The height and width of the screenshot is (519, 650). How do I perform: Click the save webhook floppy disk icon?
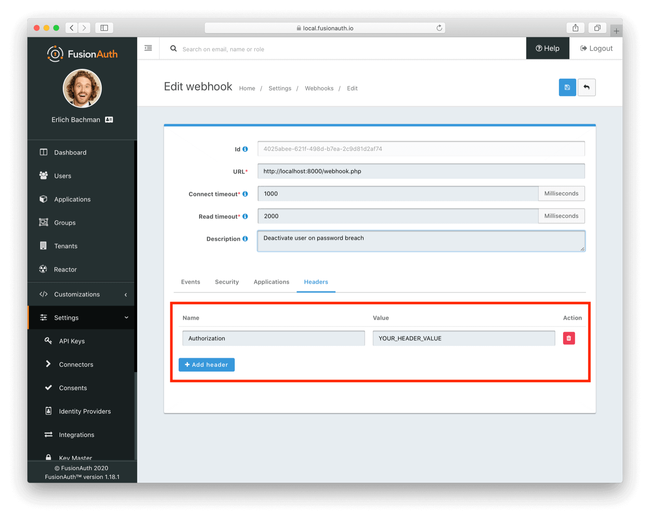tap(567, 87)
